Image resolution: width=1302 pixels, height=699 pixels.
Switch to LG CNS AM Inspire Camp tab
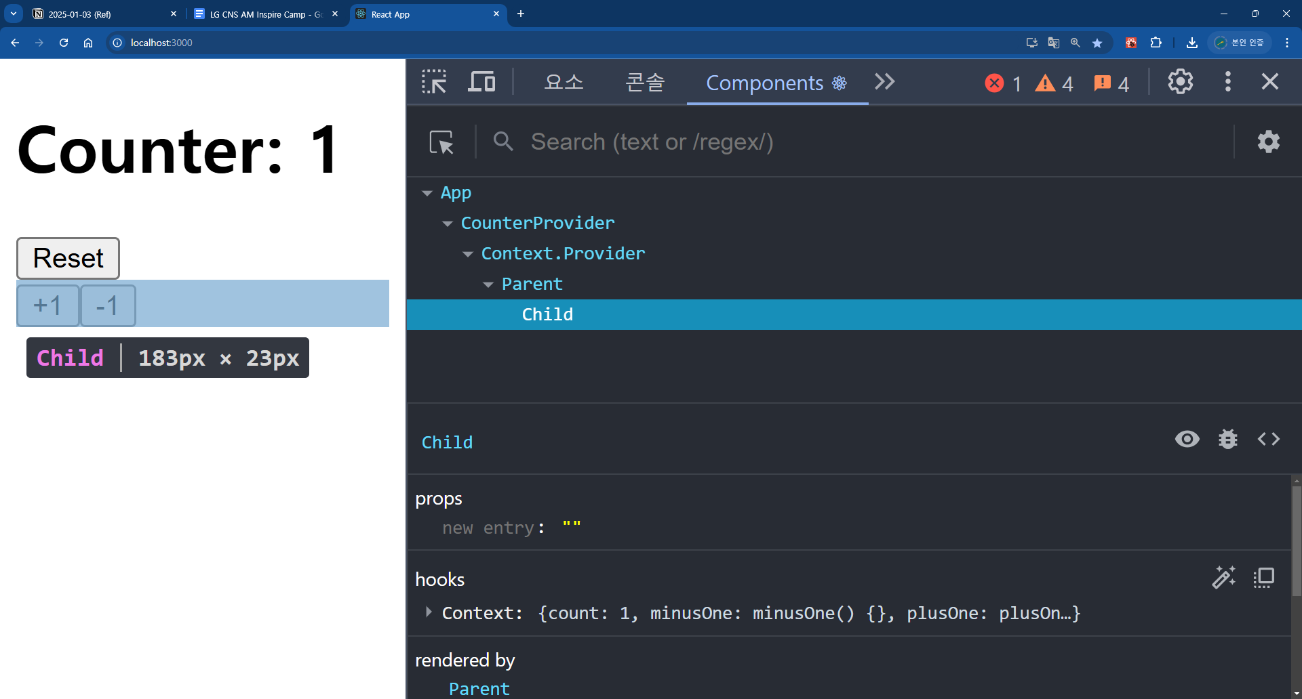point(264,14)
